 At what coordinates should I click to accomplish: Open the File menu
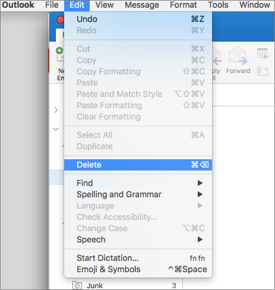(x=52, y=5)
